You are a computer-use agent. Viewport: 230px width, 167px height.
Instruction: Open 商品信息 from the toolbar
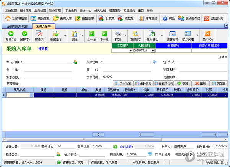click(x=40, y=18)
